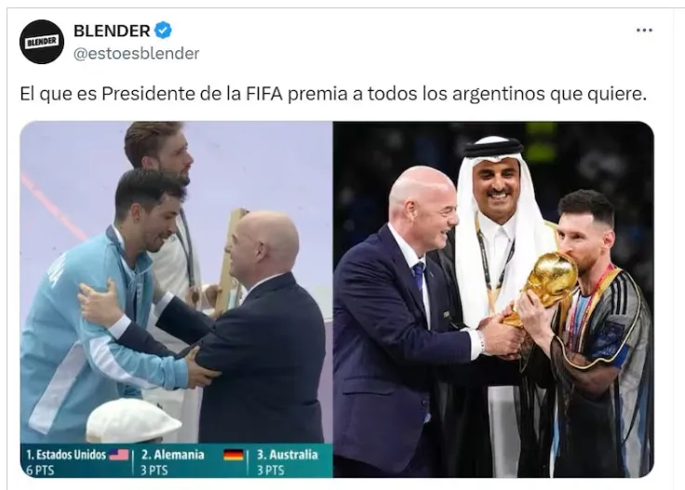
Task: Open the left photo with the light blue jacket
Action: (177, 299)
